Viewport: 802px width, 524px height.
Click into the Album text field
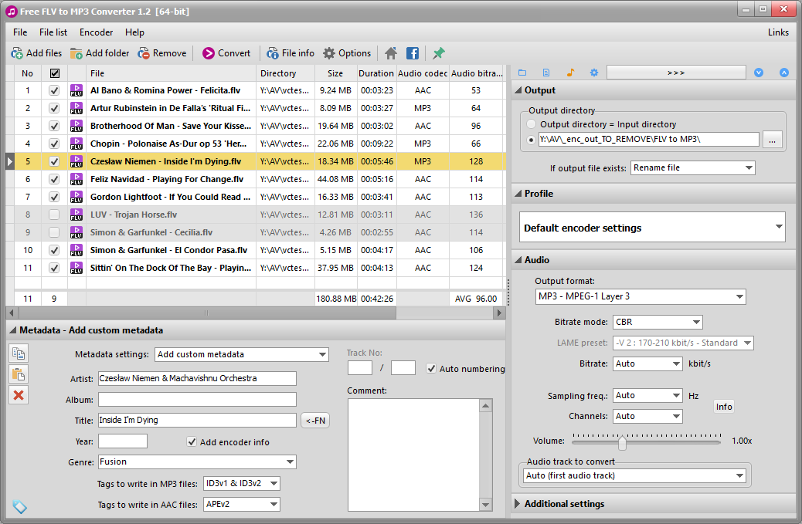coord(197,400)
